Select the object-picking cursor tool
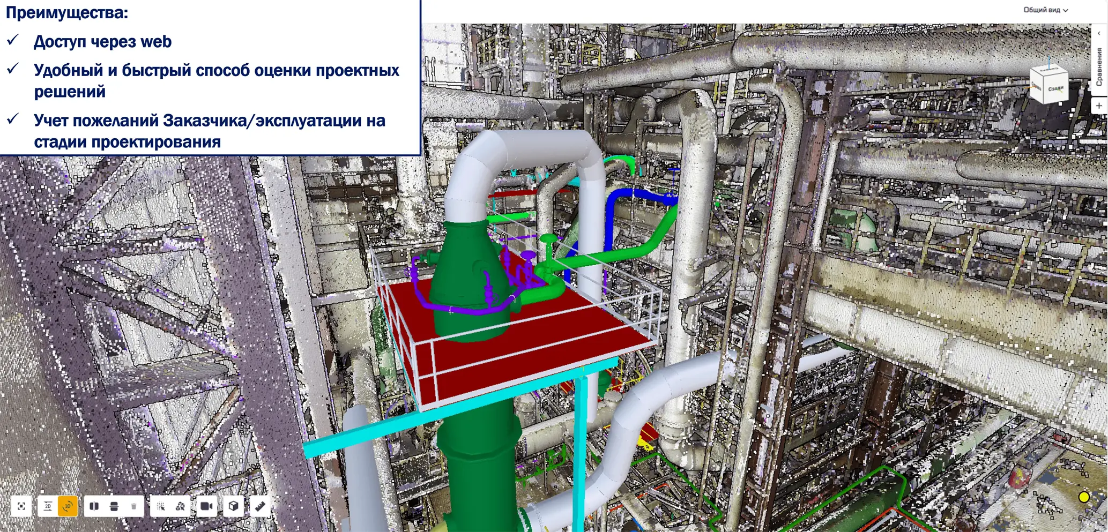Viewport: 1108px width, 532px height. coord(180,506)
